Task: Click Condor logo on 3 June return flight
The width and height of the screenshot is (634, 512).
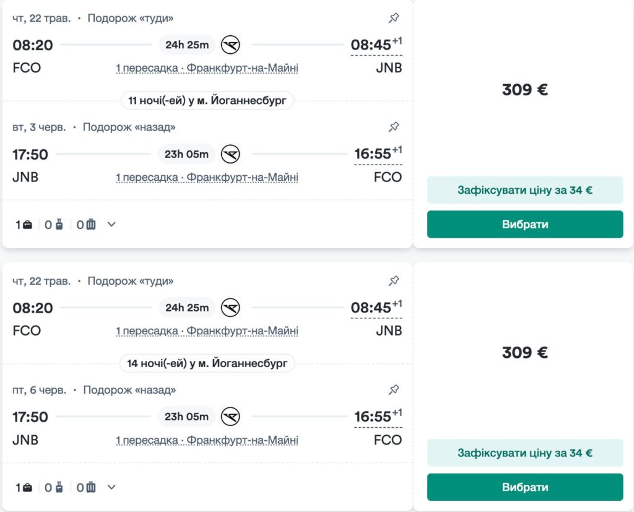Action: pos(230,154)
